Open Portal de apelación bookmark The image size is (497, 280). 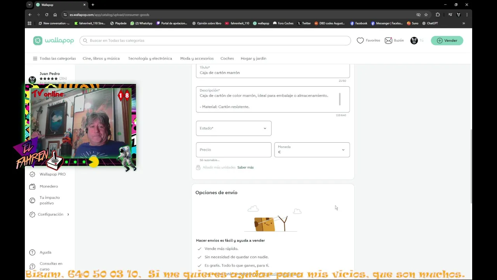[172, 23]
